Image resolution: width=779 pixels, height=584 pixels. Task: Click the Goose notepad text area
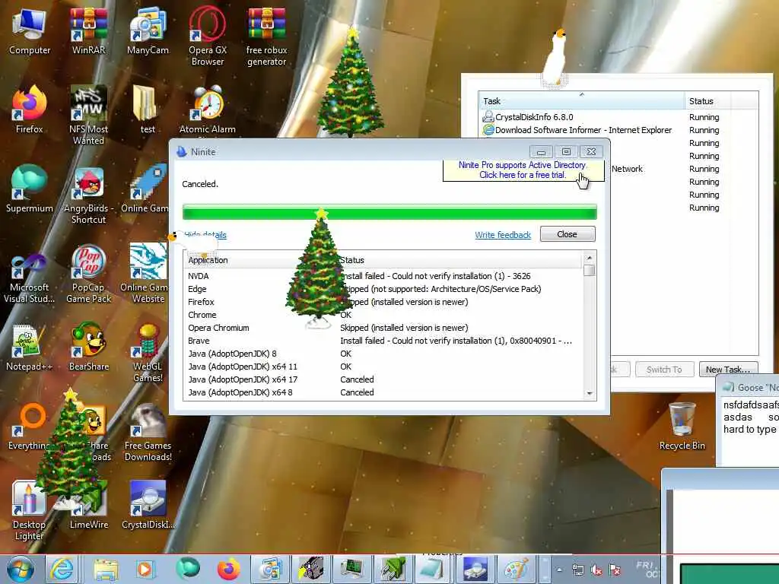tap(749, 431)
